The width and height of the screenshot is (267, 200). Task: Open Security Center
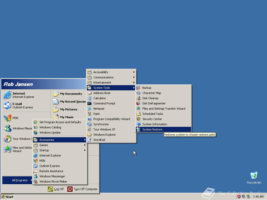coord(163,119)
